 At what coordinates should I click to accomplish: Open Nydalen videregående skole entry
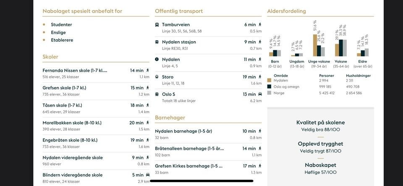pyautogui.click(x=73, y=158)
